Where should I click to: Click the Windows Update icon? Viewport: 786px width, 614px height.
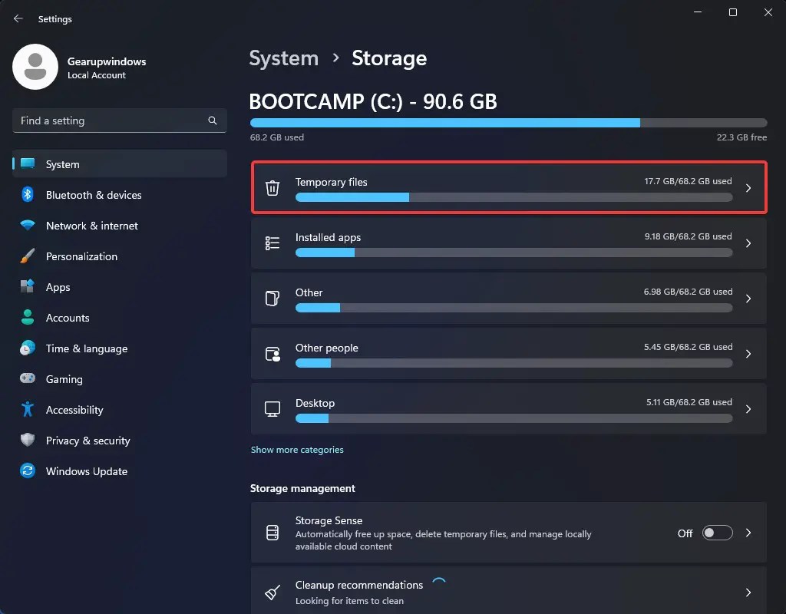click(28, 471)
